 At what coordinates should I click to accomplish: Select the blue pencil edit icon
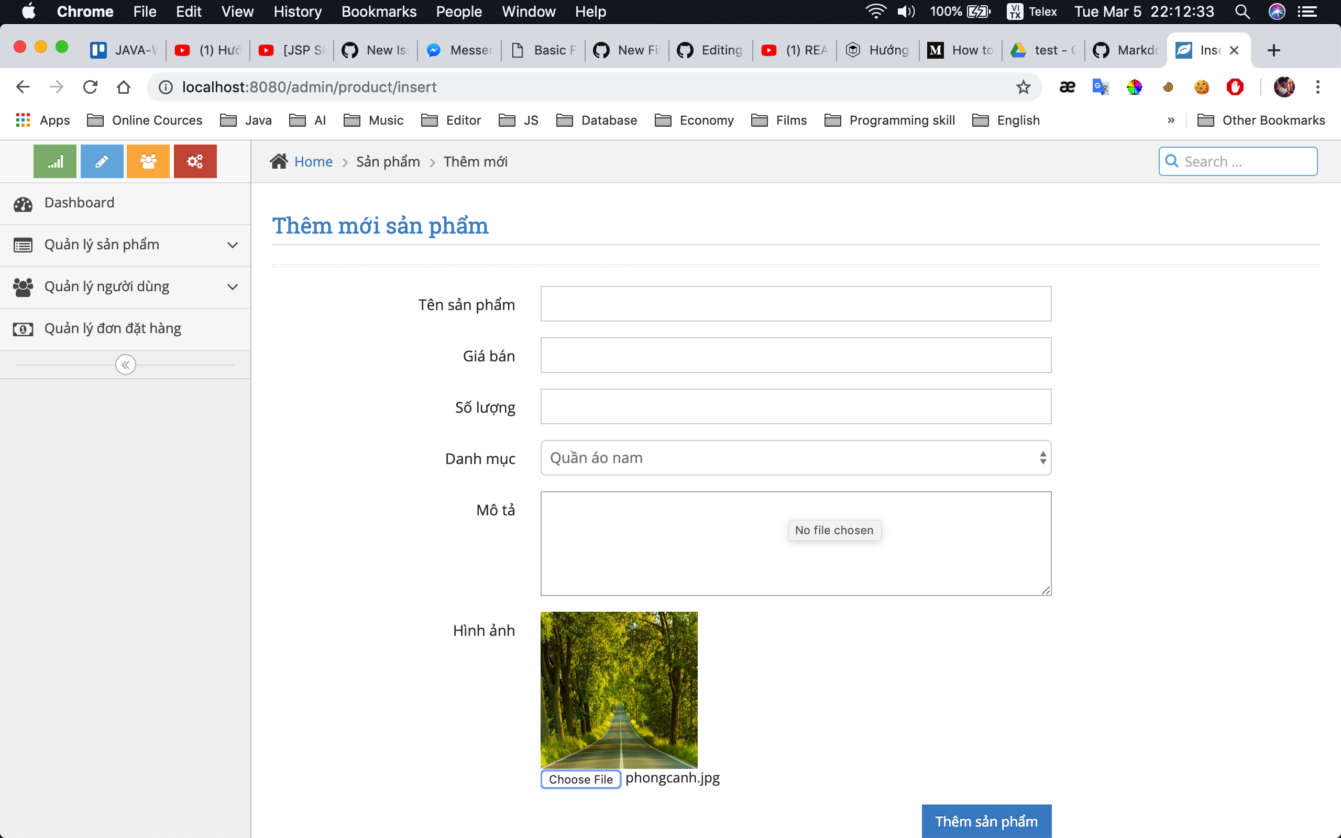click(102, 161)
